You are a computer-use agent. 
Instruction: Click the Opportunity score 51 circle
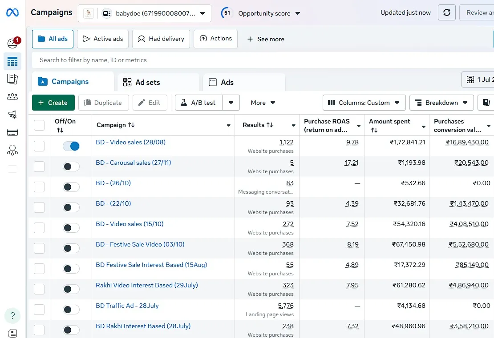click(227, 13)
